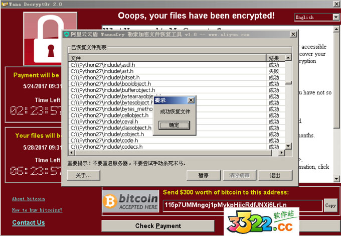This screenshot has width=341, height=236.
Task: Click the 退出 exit button
Action: [x=275, y=175]
